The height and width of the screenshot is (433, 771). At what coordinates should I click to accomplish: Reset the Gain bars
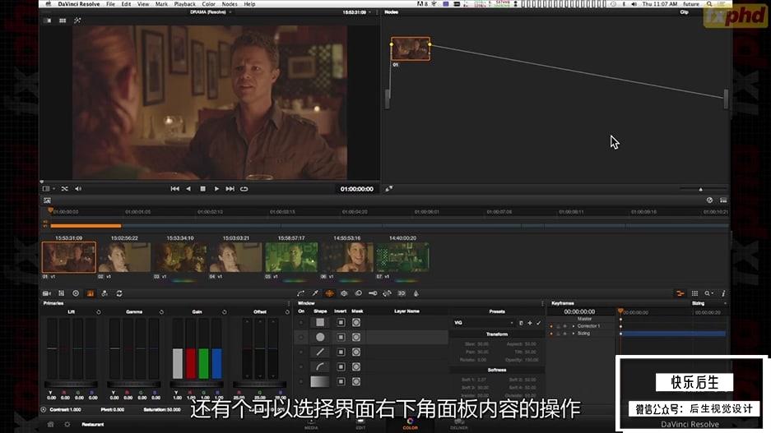point(224,312)
